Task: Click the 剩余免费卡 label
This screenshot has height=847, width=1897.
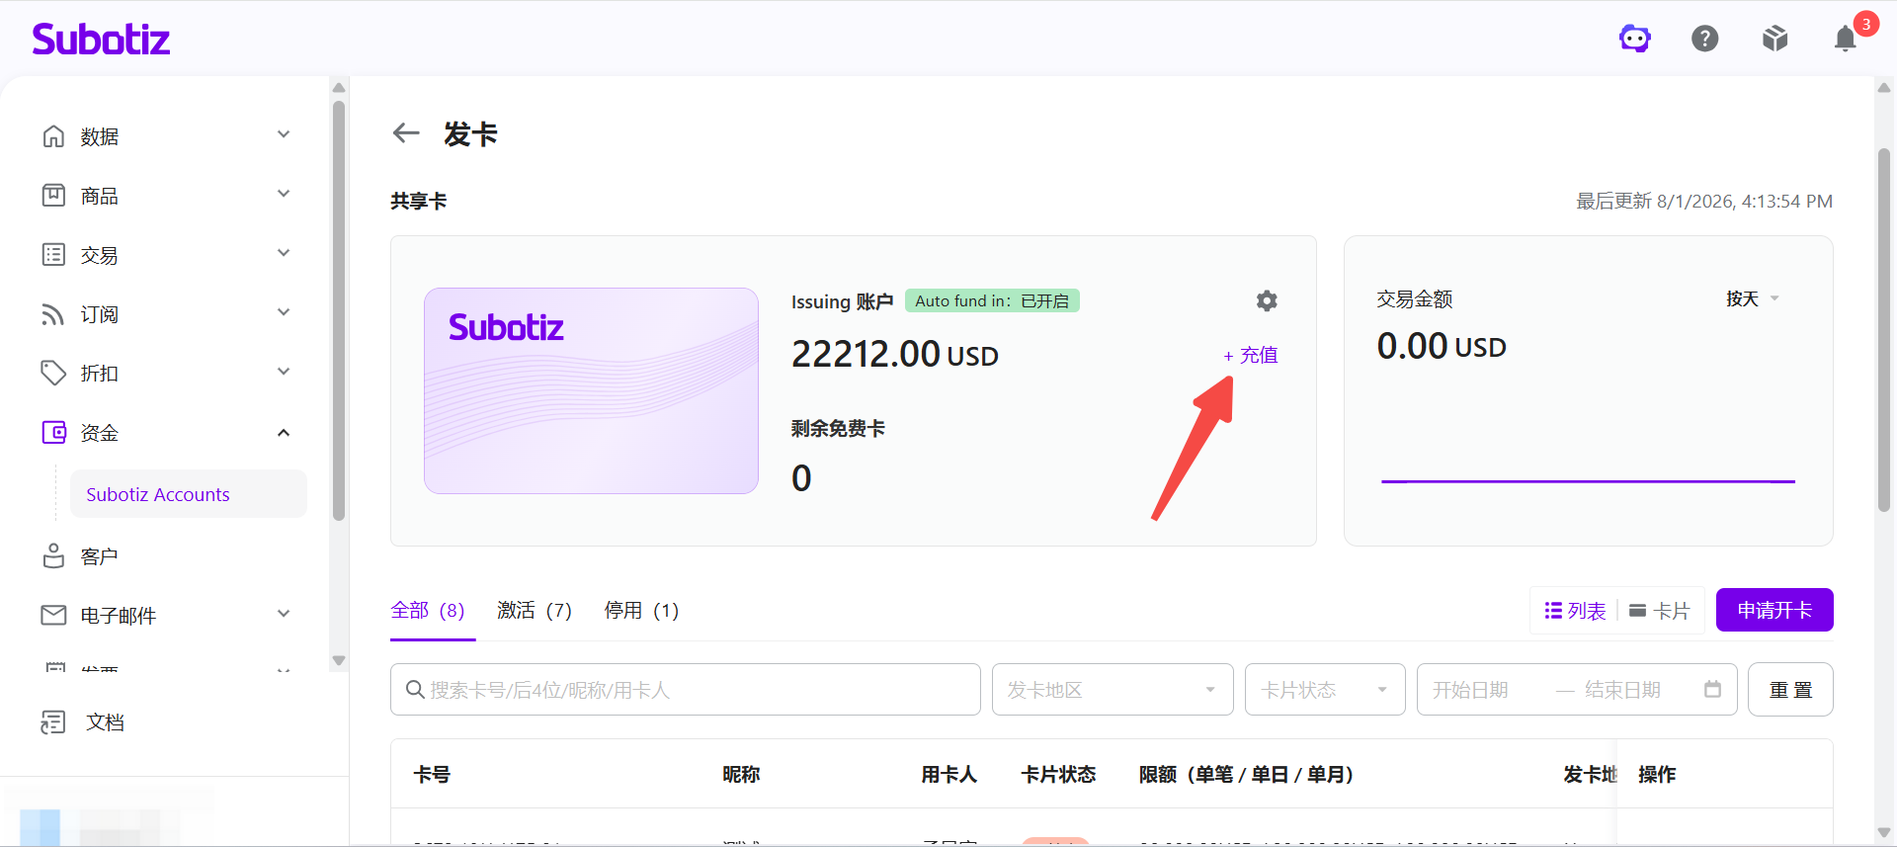Action: click(x=838, y=429)
